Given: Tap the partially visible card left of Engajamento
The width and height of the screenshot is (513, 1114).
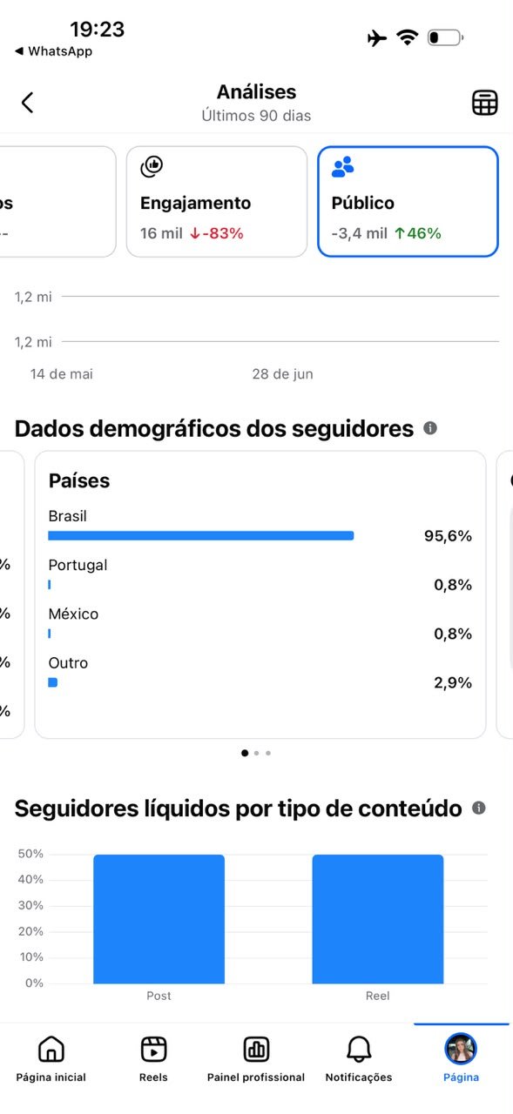Looking at the screenshot, I should click(57, 202).
